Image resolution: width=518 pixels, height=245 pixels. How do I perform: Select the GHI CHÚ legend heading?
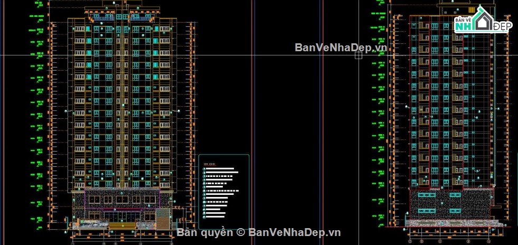pos(210,164)
